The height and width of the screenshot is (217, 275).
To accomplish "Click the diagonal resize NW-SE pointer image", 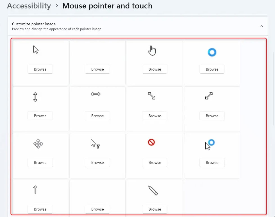I will pos(152,96).
